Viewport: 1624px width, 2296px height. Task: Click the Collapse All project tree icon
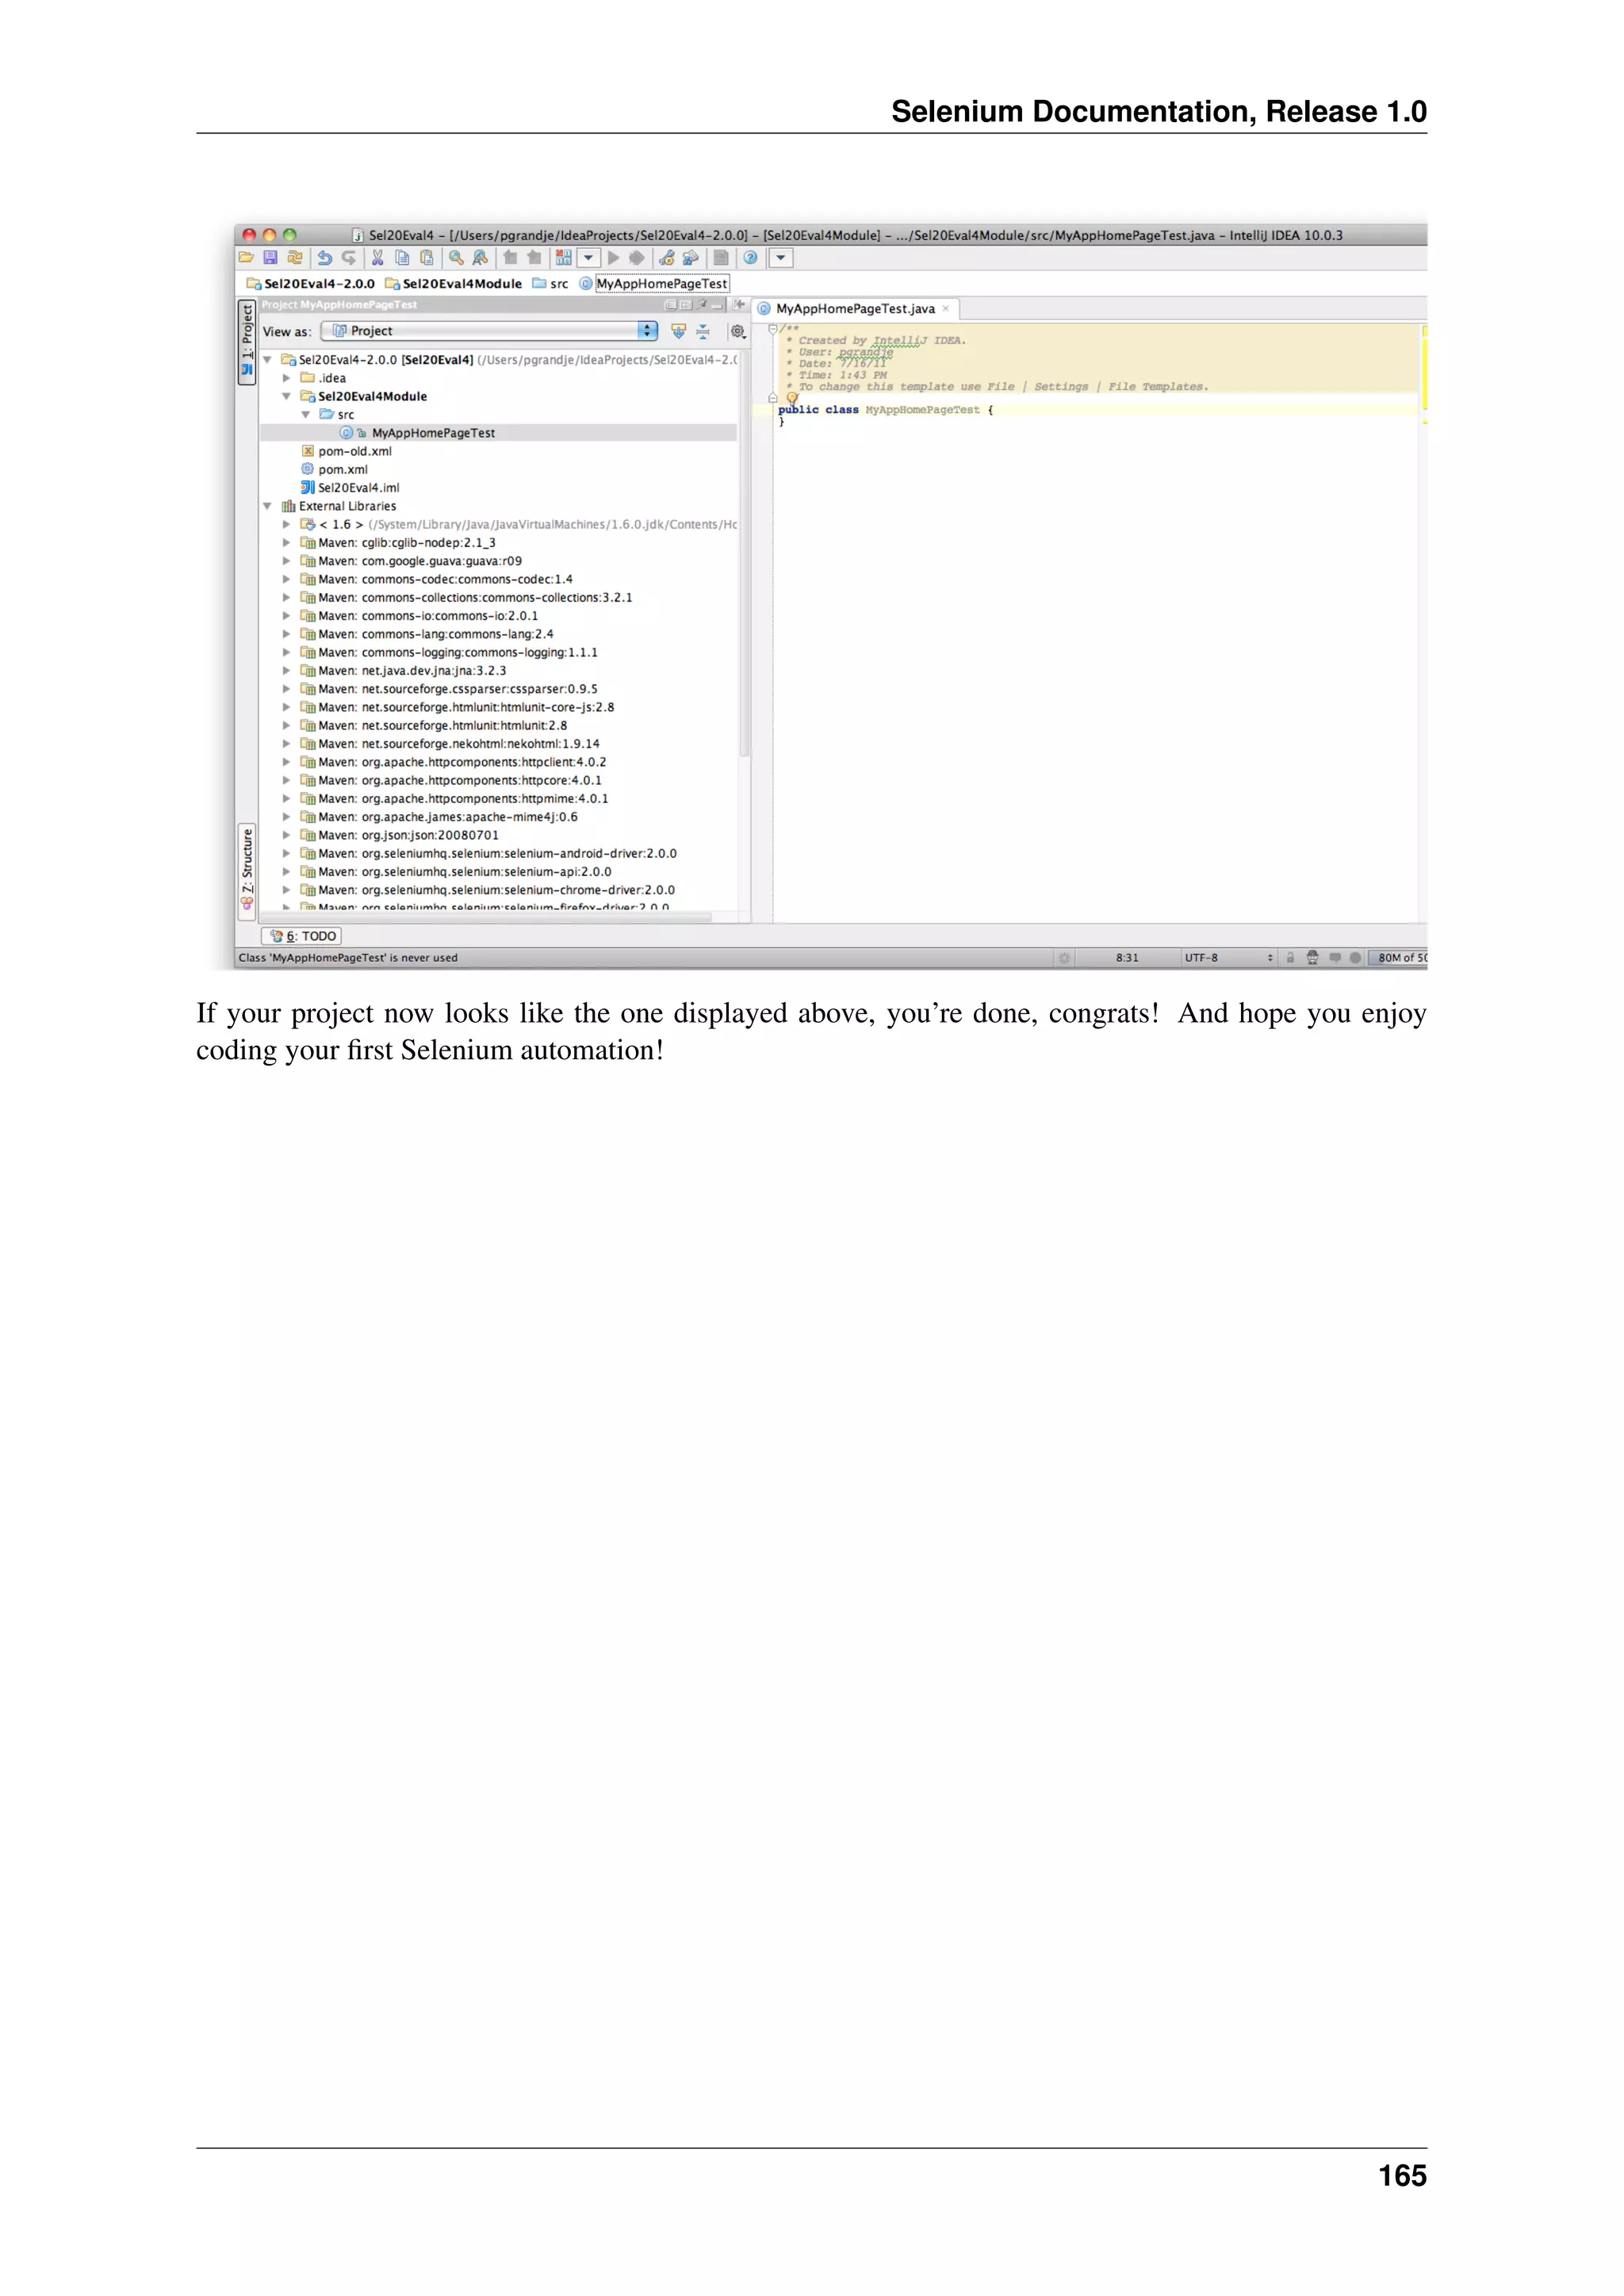click(x=702, y=331)
